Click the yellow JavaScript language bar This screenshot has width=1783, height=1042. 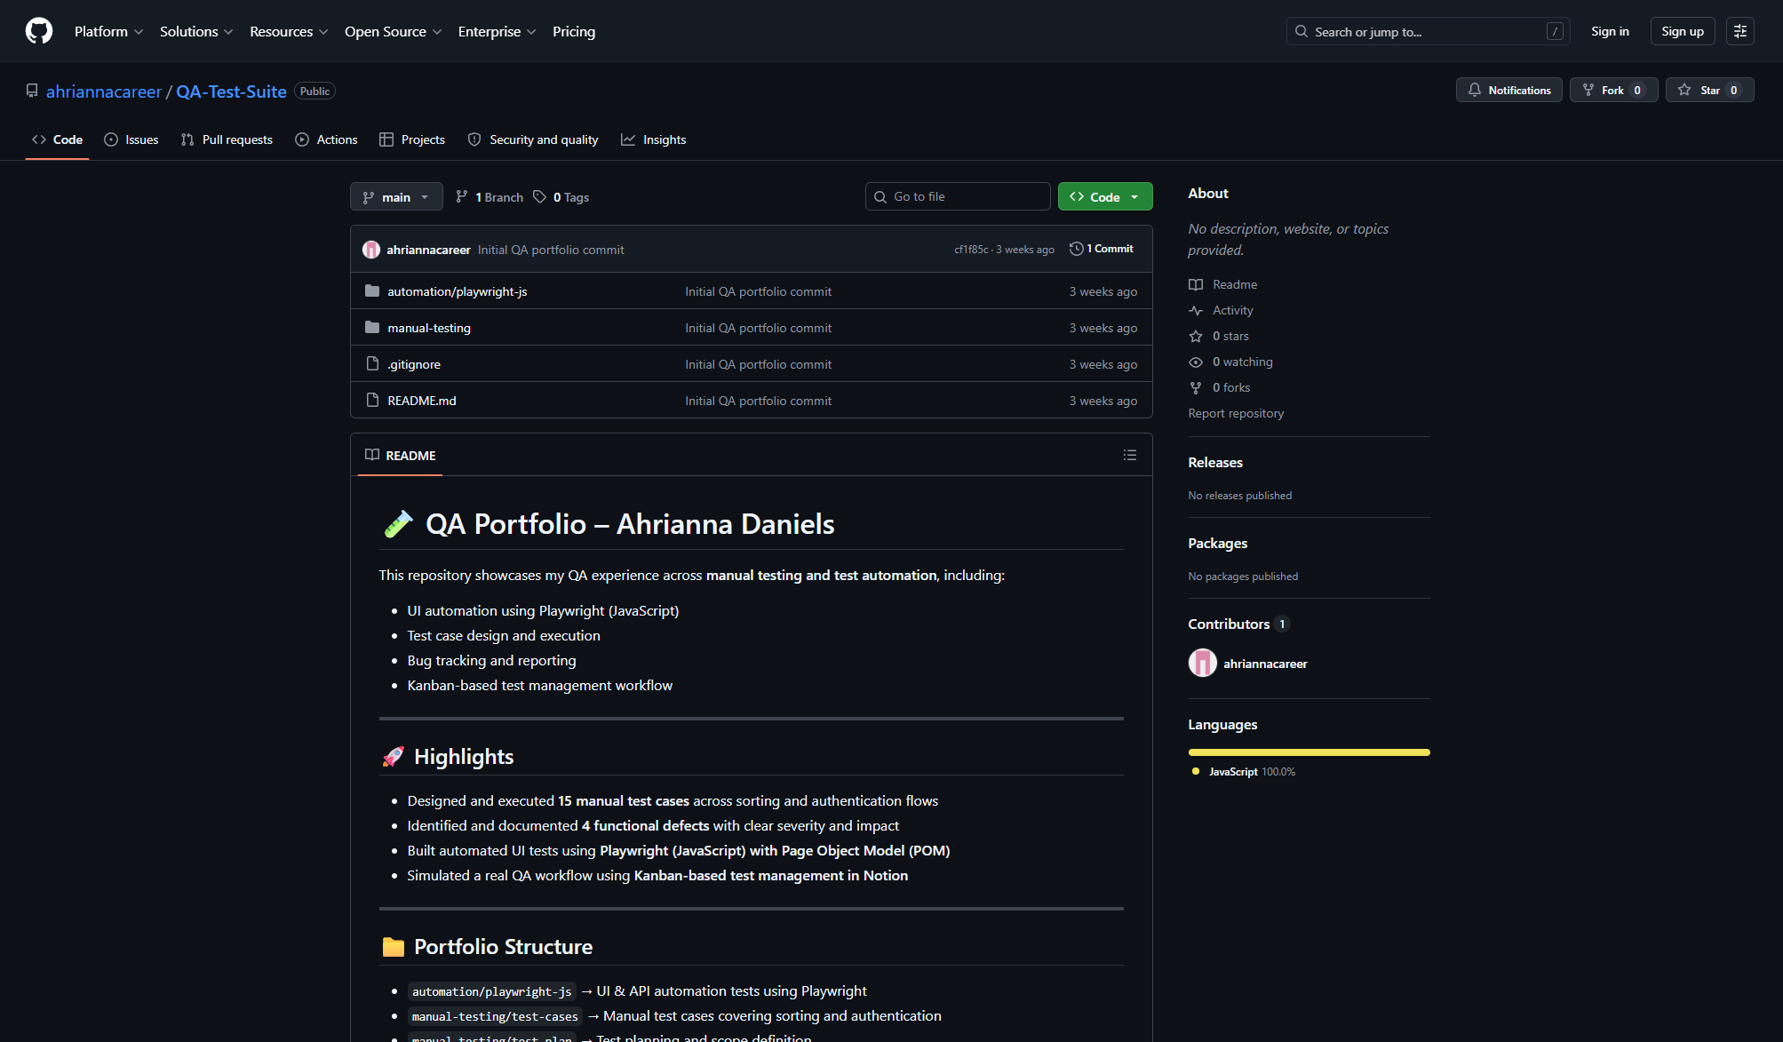pyautogui.click(x=1309, y=752)
